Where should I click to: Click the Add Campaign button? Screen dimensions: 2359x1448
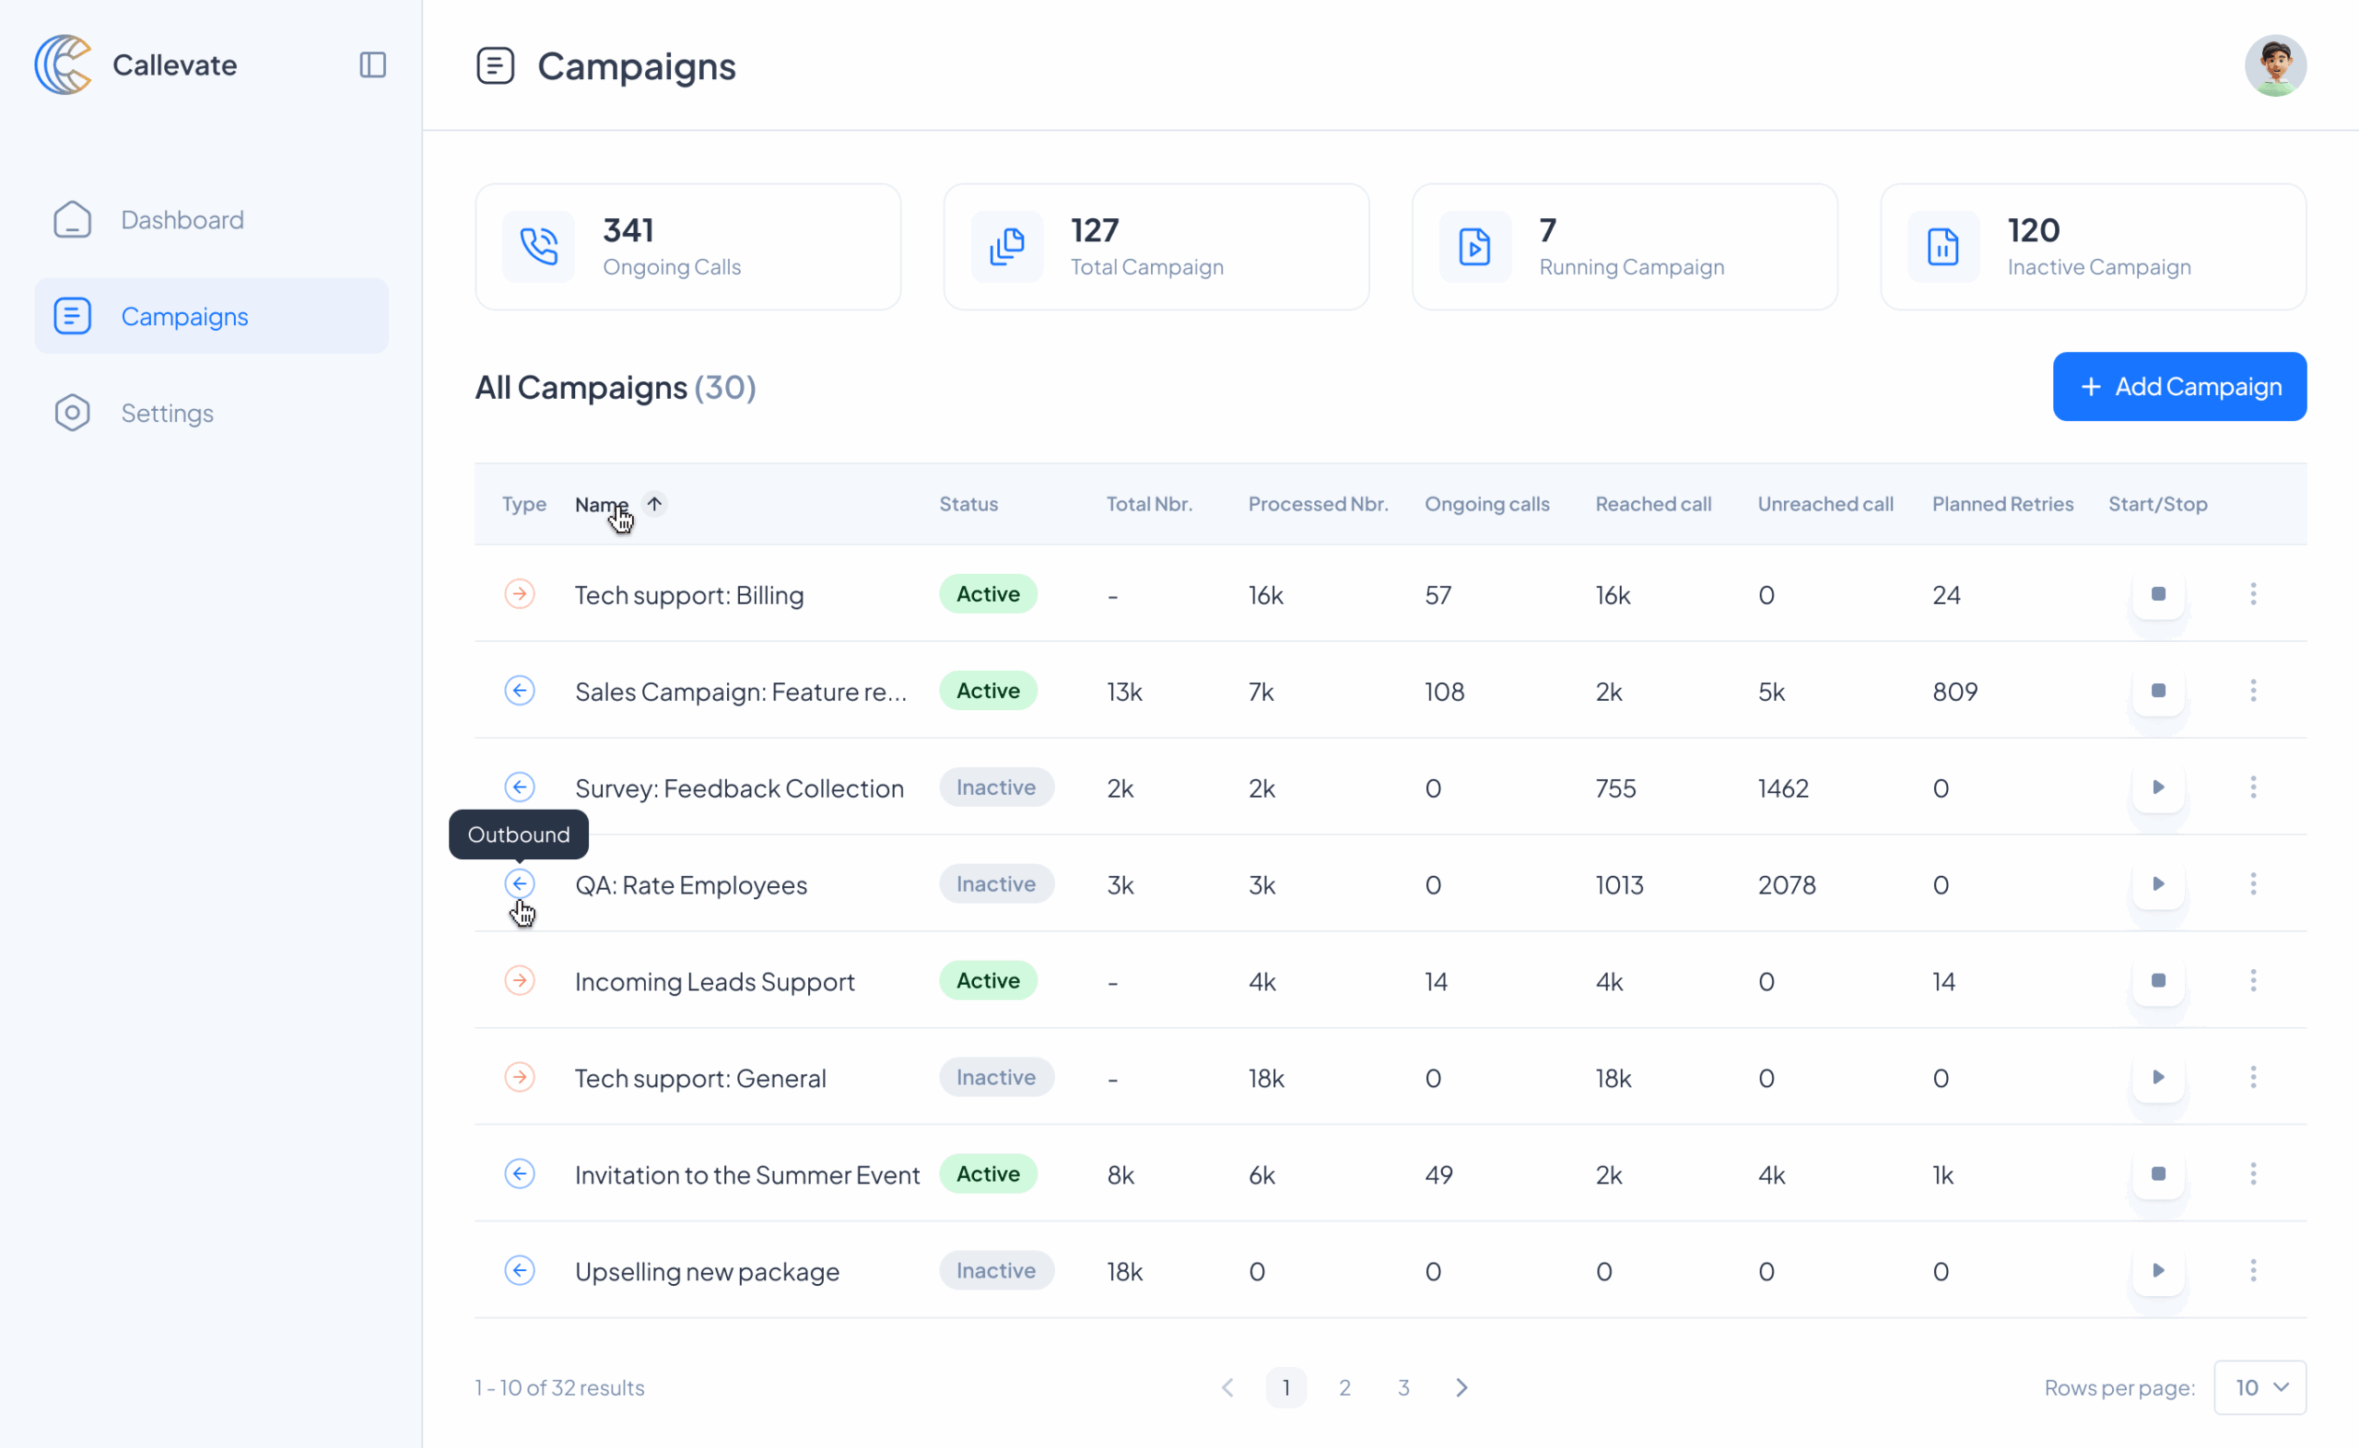pos(2180,387)
